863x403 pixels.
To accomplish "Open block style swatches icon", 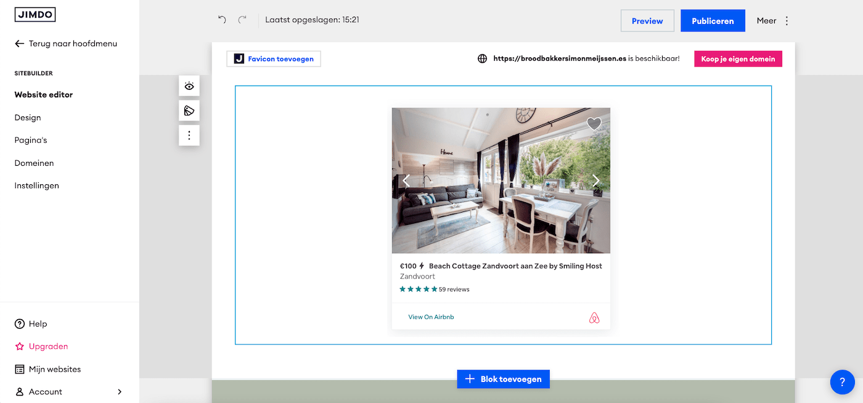I will pos(189,111).
